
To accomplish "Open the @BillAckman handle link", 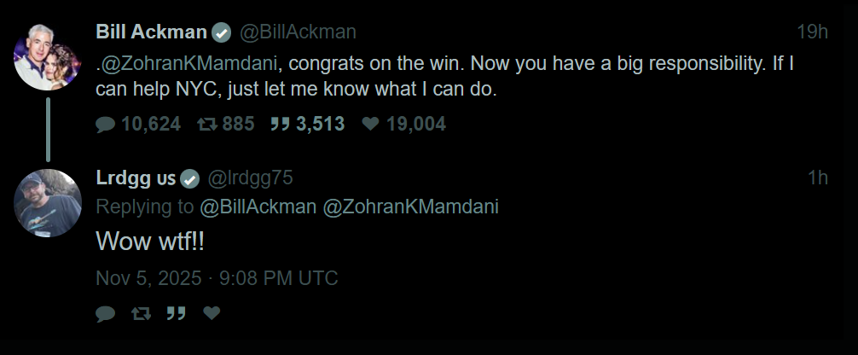I will point(298,33).
